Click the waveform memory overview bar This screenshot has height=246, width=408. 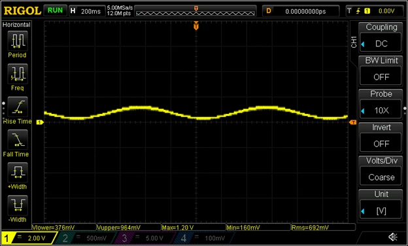click(195, 12)
